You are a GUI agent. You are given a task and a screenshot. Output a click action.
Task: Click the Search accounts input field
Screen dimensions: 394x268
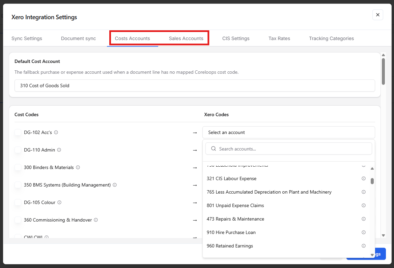coord(289,149)
